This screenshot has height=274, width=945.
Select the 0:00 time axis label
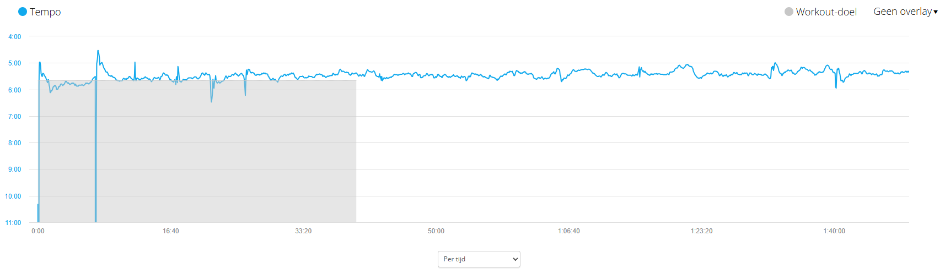(x=38, y=231)
